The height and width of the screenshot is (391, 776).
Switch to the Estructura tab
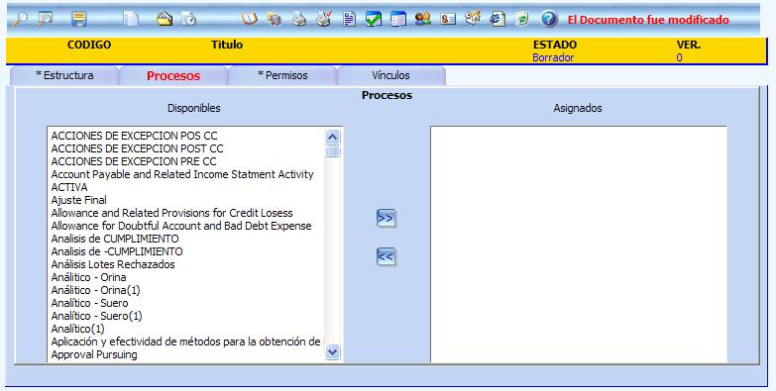click(x=64, y=75)
